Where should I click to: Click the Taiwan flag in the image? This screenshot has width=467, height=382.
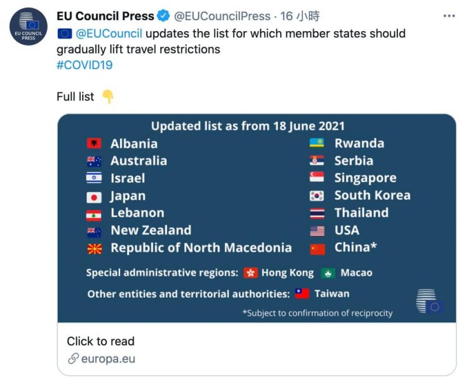click(302, 294)
